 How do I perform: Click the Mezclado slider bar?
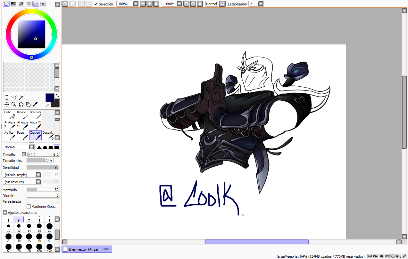click(43, 190)
